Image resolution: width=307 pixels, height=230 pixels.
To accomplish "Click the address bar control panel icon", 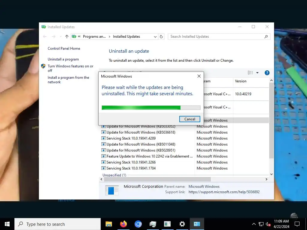I will coord(74,37).
